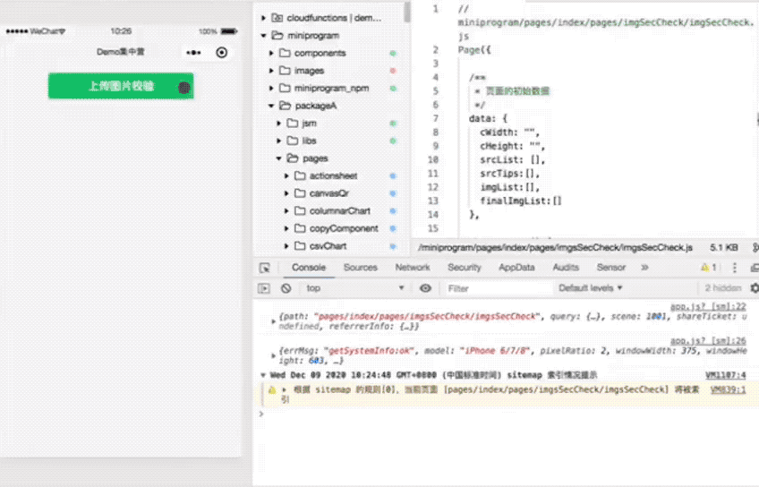Open the top context dropdown
This screenshot has width=759, height=487.
coord(354,288)
